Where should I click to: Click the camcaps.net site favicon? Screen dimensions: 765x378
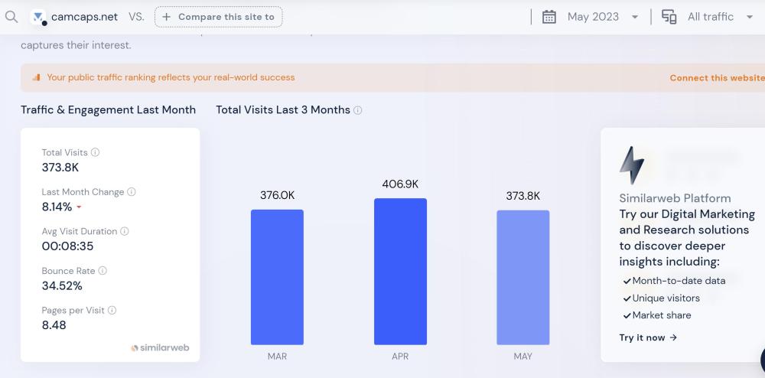pyautogui.click(x=38, y=17)
